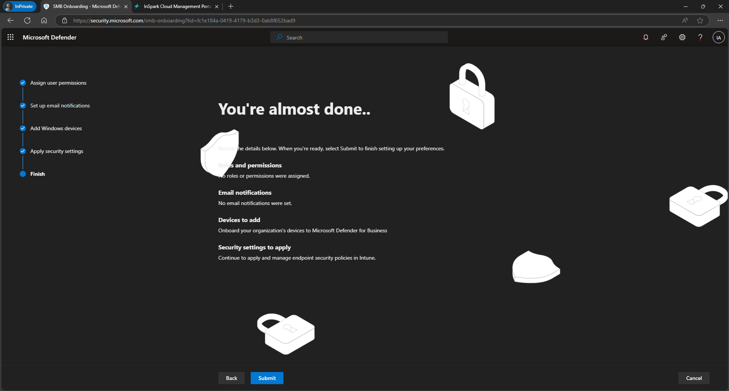Click the browser address bar URL
Screen dimensions: 729x391
[x=184, y=20]
